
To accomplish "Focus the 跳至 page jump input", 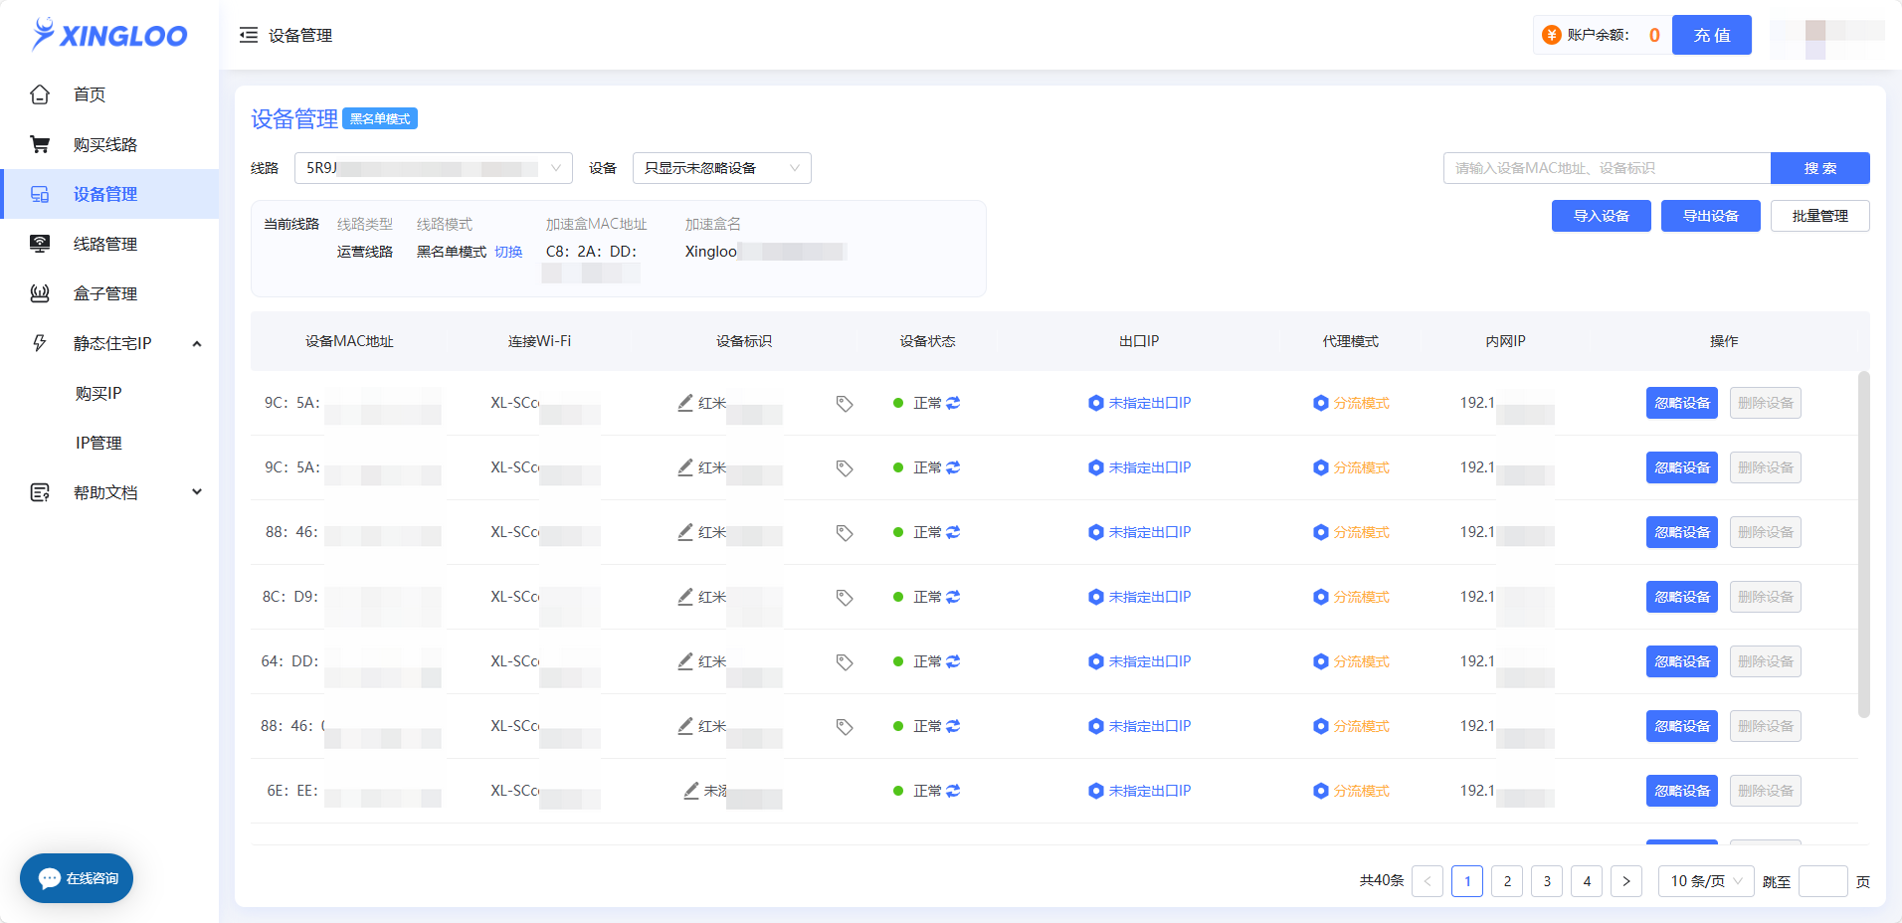I will tap(1823, 881).
